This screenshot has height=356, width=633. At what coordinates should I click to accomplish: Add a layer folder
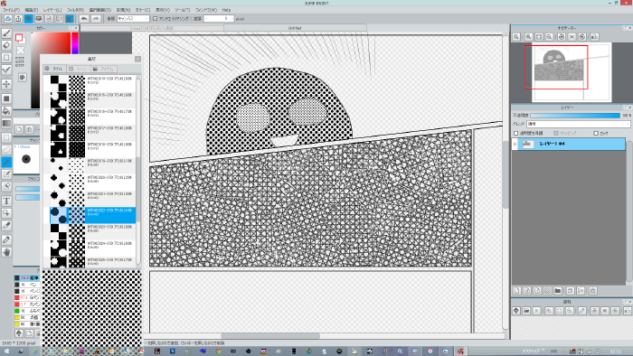[x=558, y=291]
